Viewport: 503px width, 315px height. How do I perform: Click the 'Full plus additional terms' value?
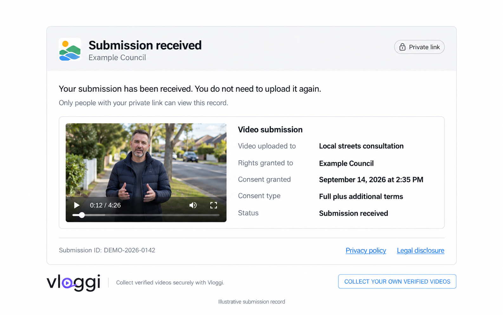[x=361, y=197]
